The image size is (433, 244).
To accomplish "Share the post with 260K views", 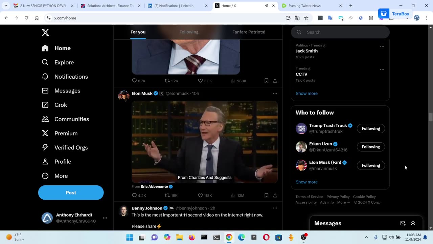I will (x=275, y=81).
